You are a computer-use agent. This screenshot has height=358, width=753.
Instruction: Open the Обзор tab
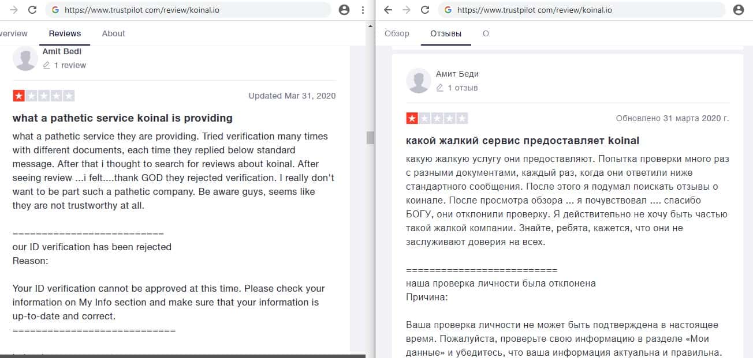click(397, 33)
